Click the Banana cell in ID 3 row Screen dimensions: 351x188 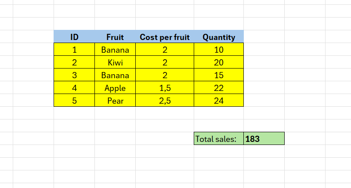(x=115, y=75)
